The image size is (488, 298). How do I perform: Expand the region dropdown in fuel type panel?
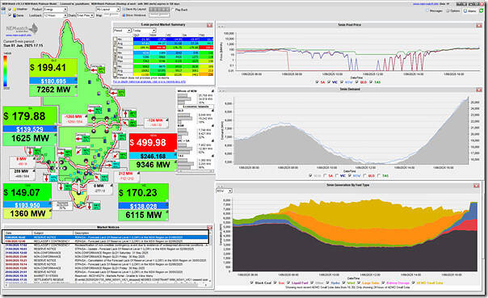click(225, 191)
